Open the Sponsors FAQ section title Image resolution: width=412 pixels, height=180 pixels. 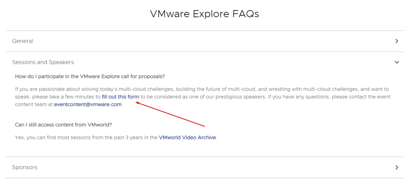(25, 167)
